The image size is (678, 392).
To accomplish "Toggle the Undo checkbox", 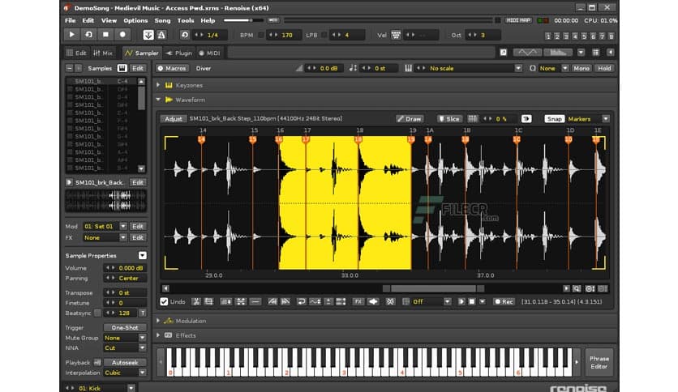I will pos(164,302).
